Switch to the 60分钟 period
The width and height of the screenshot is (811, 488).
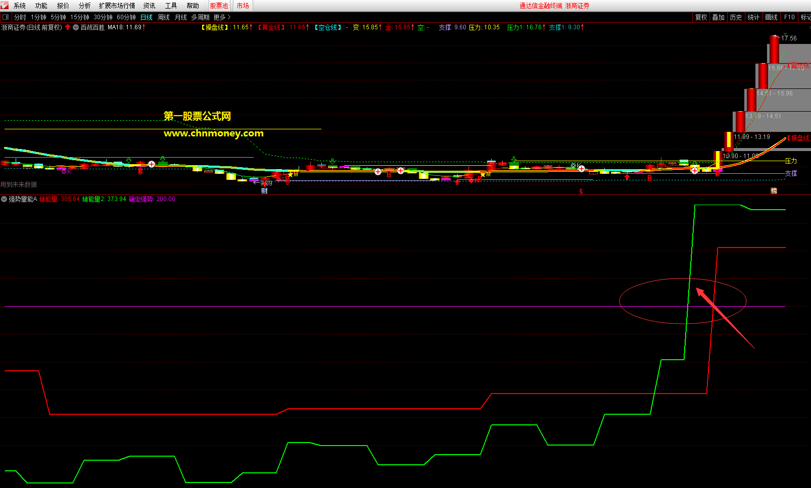tap(126, 17)
